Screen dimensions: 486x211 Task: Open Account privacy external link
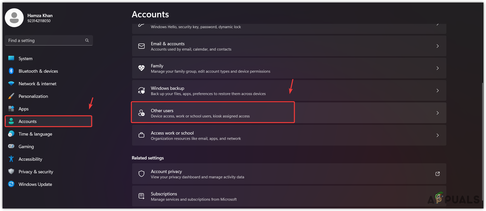[x=437, y=174]
